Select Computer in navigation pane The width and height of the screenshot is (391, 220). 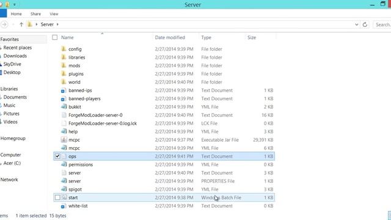[x=10, y=155]
